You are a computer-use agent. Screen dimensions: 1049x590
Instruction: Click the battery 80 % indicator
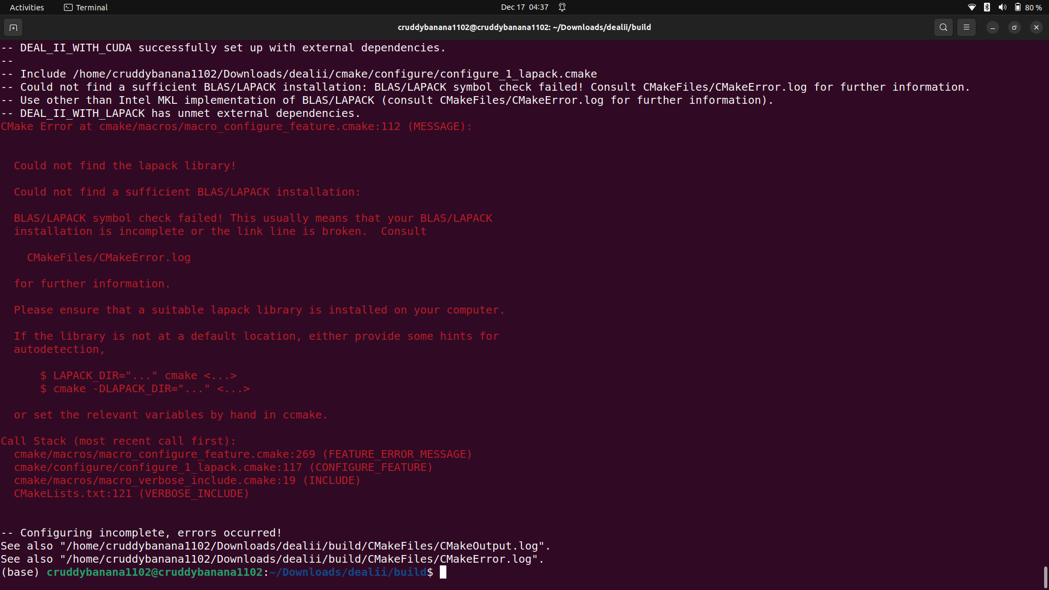[x=1028, y=7]
